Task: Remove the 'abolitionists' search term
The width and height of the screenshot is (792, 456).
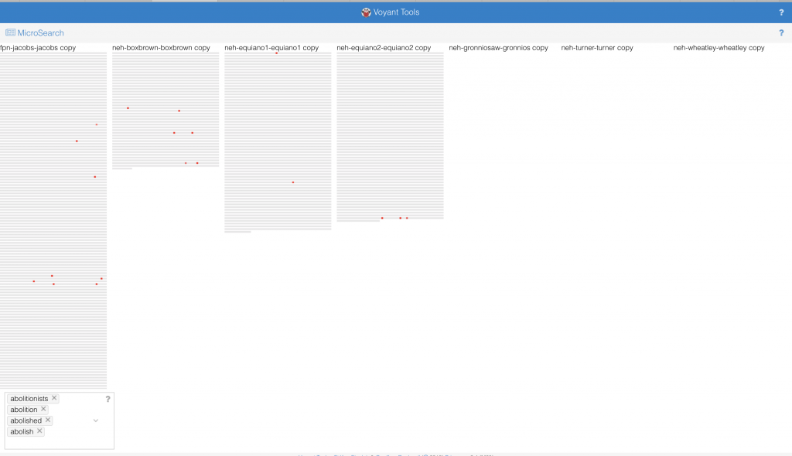Action: point(54,398)
